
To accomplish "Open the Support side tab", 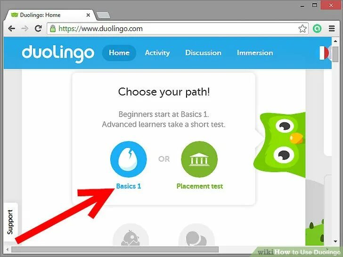I will [x=10, y=222].
